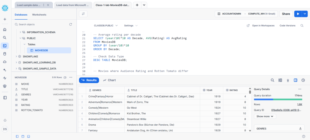Close the Load sample data tab
Viewport: 310px width, 140px height.
click(48, 5)
